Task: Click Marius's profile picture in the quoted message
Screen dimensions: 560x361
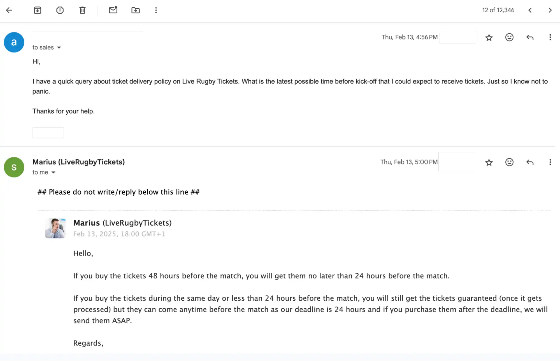Action: (55, 228)
